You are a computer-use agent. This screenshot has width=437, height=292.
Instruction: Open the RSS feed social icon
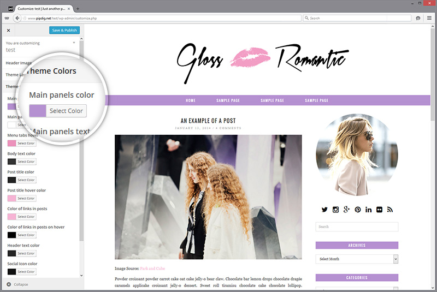pos(390,210)
